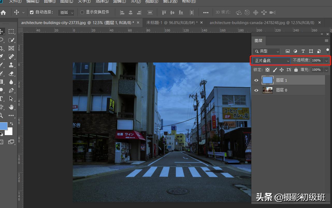Image resolution: width=332 pixels, height=208 pixels.
Task: Switch to architecture-buildings-canada-2478248.jpg tab
Action: tap(262, 23)
